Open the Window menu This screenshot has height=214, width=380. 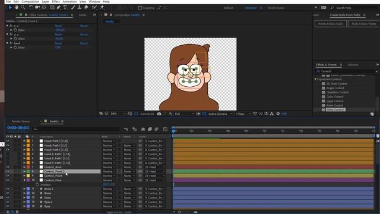tap(94, 2)
